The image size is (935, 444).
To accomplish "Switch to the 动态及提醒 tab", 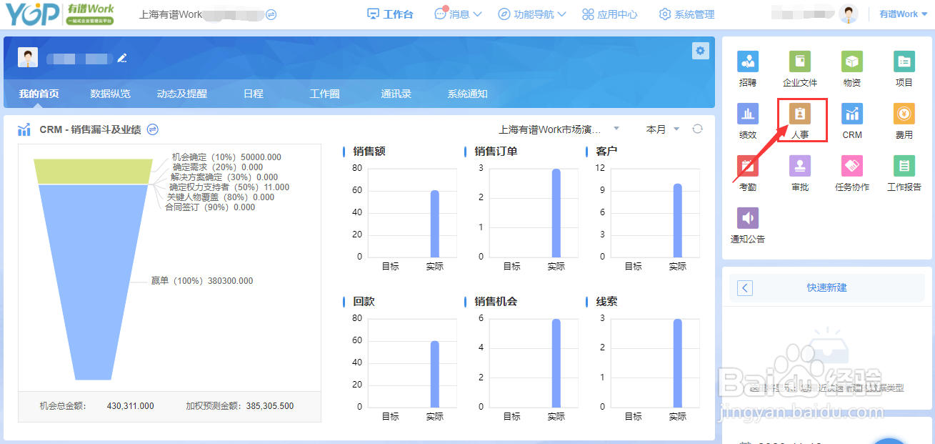I will point(182,94).
